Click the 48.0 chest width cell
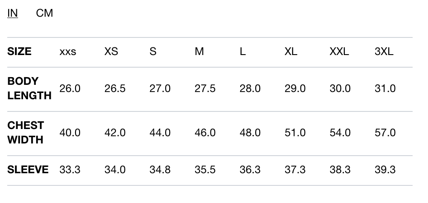Screen dimensions: 428x203 (x=250, y=133)
